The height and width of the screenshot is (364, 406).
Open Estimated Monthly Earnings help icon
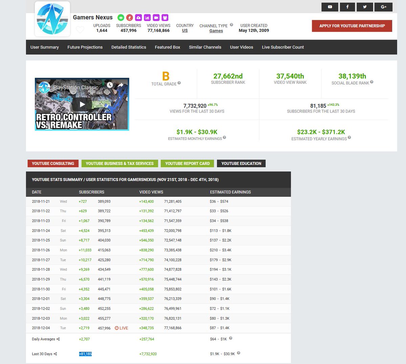[x=224, y=138]
